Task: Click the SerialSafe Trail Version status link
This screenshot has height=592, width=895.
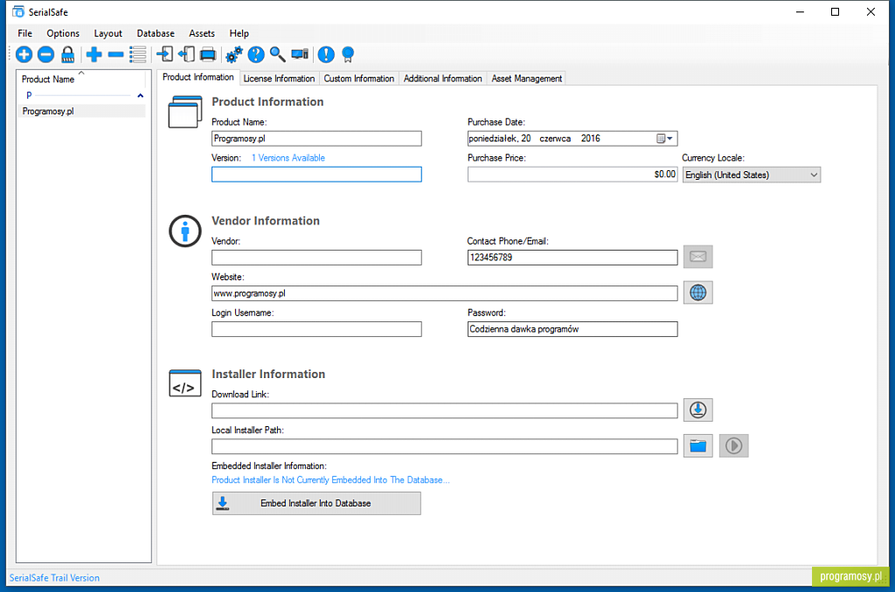Action: [x=54, y=578]
